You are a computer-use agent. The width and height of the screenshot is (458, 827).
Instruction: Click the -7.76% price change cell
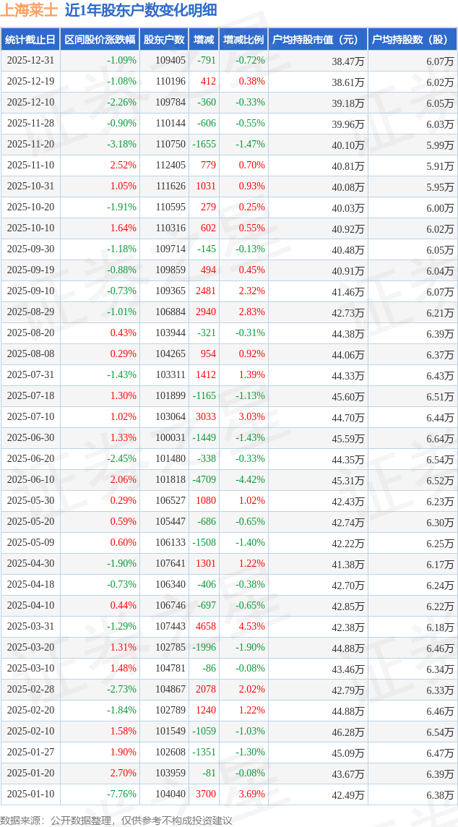[121, 794]
